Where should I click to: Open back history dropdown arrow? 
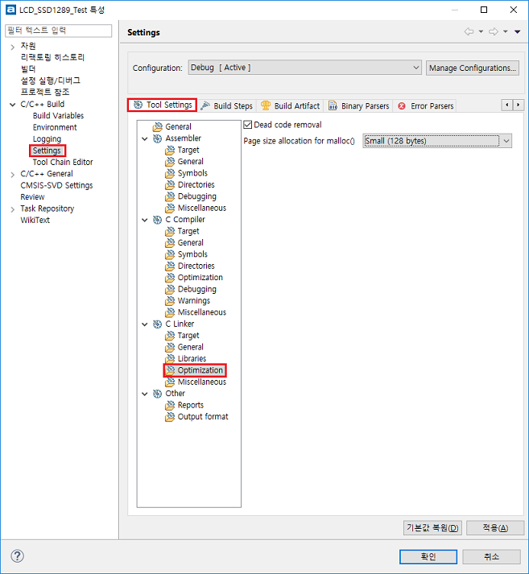pyautogui.click(x=481, y=32)
